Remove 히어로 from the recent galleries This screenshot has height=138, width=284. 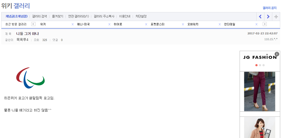[x=146, y=24]
